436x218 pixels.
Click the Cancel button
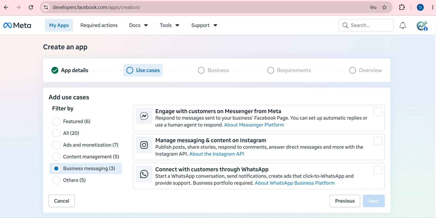tap(62, 201)
